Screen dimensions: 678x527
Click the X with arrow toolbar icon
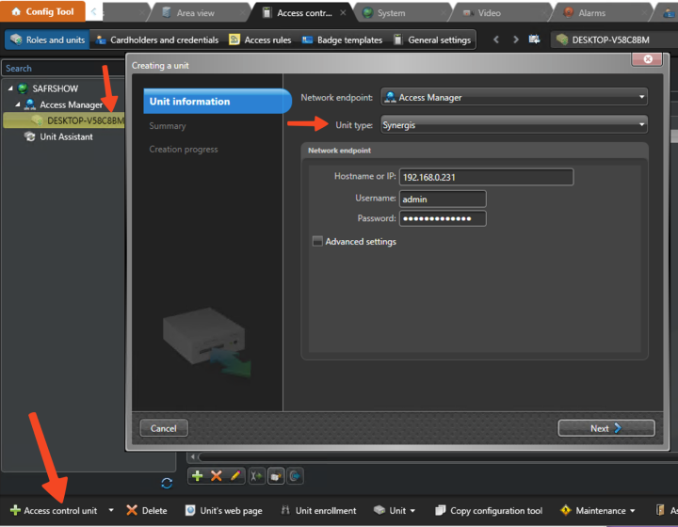coord(256,476)
